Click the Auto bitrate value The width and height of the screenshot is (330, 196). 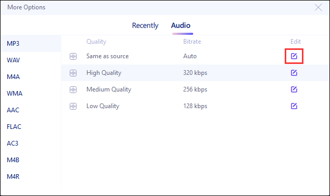(190, 56)
